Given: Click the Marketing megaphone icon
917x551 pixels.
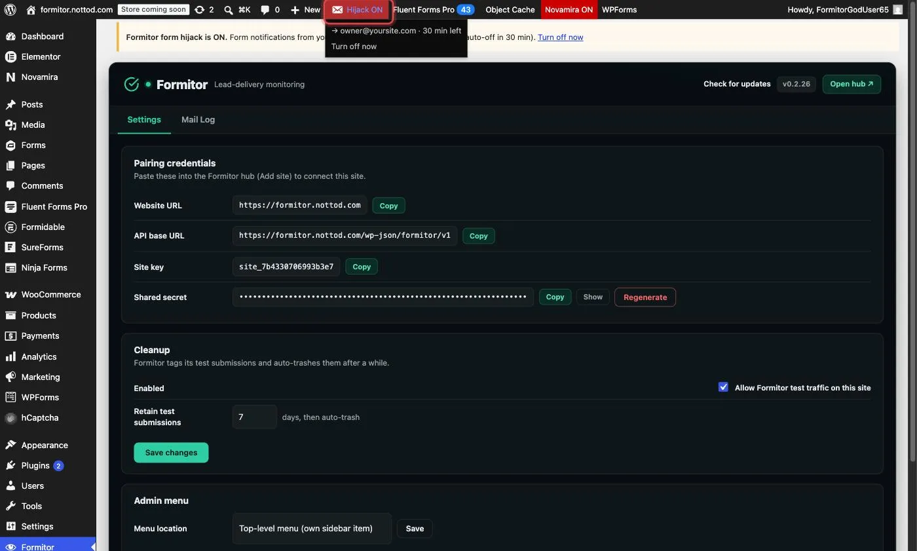Looking at the screenshot, I should pyautogui.click(x=10, y=377).
